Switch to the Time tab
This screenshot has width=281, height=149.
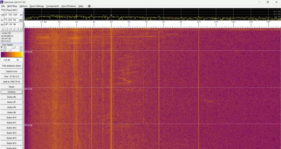pyautogui.click(x=9, y=10)
